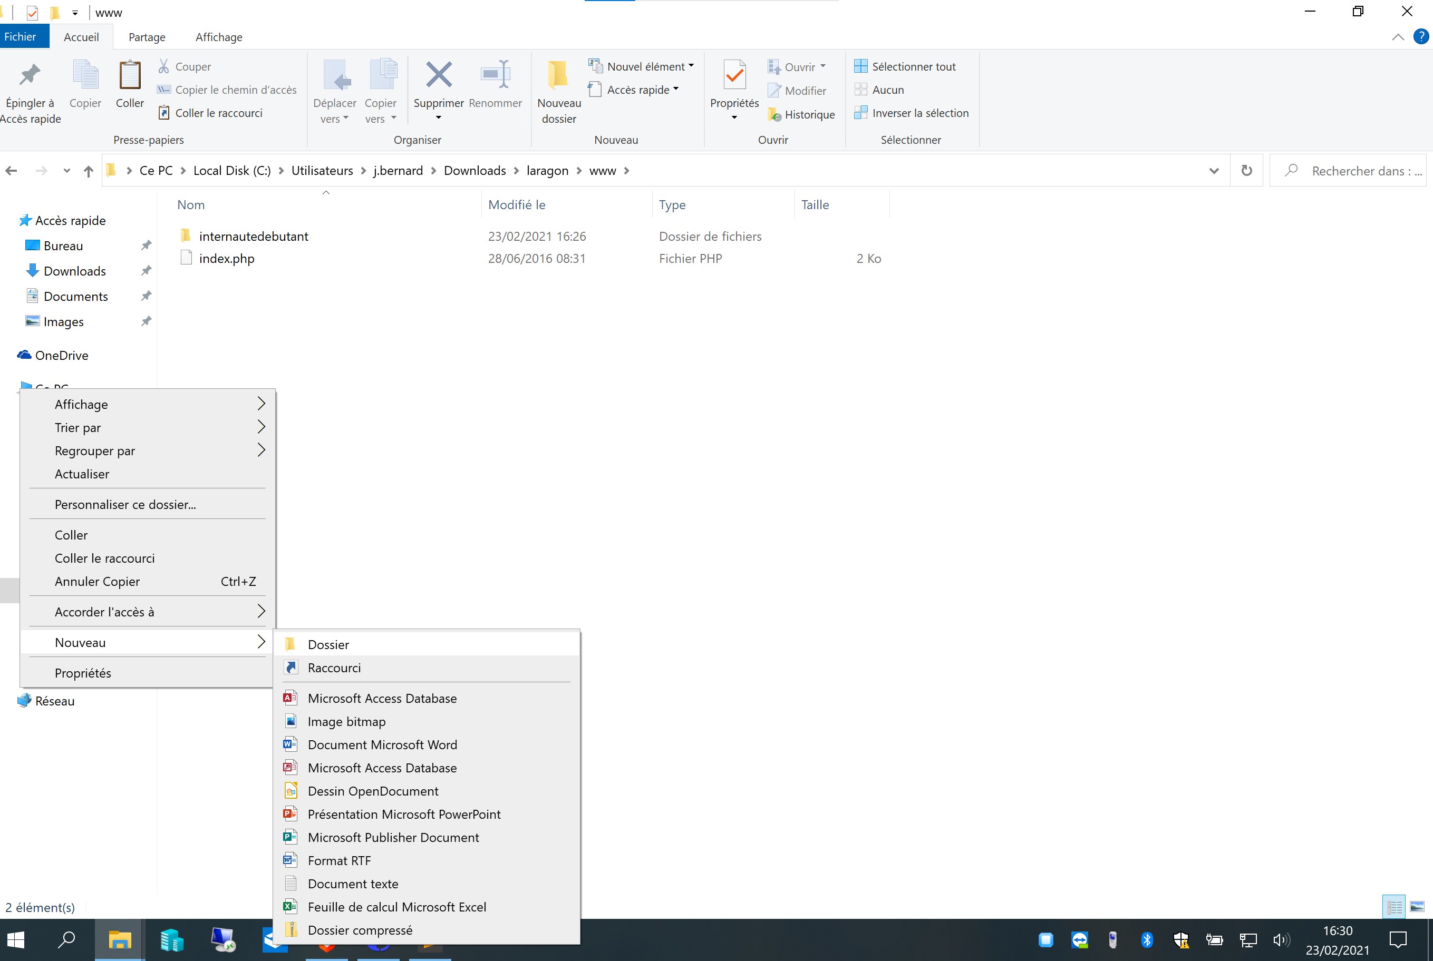Click Actualiser in the context menu

(x=148, y=474)
